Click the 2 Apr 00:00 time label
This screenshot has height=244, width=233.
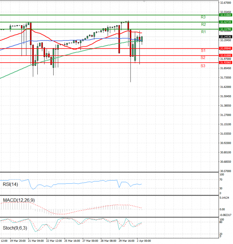(144, 241)
